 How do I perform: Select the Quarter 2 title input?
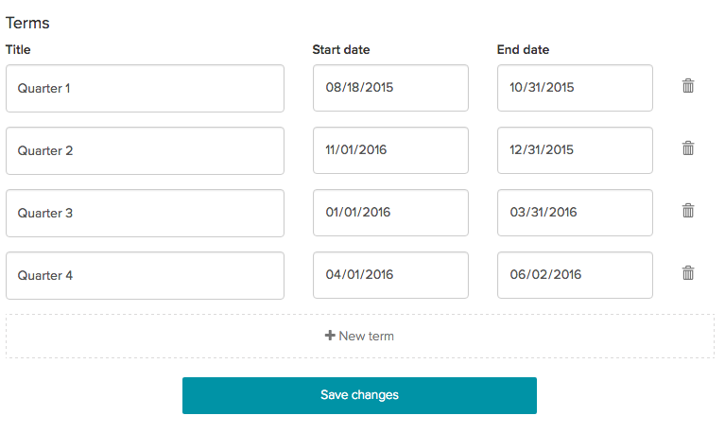click(146, 151)
